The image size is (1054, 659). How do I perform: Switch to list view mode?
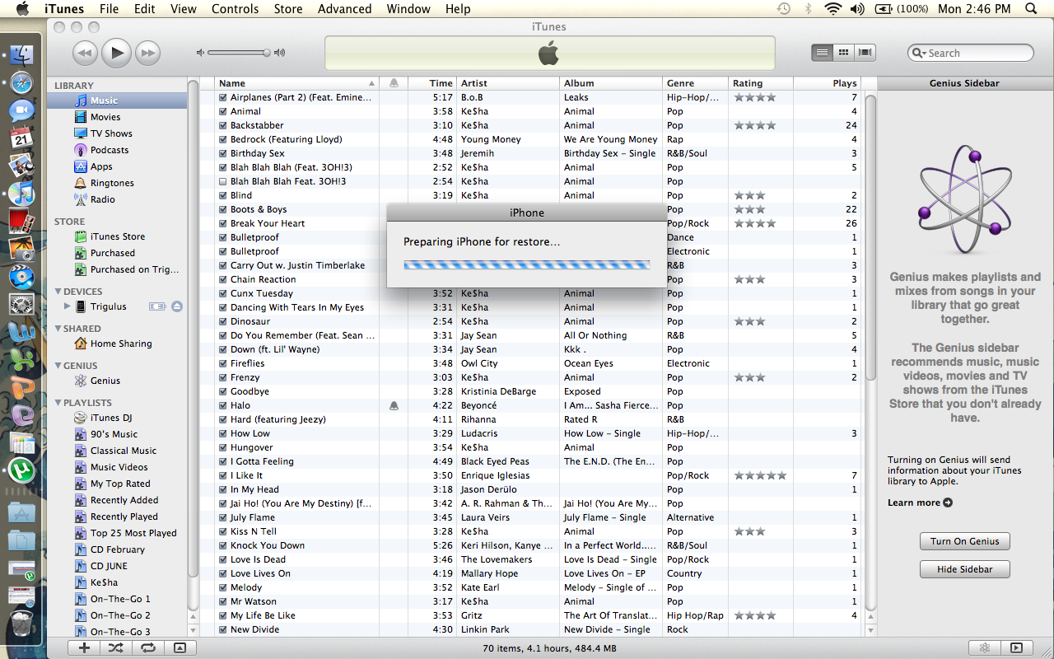822,53
